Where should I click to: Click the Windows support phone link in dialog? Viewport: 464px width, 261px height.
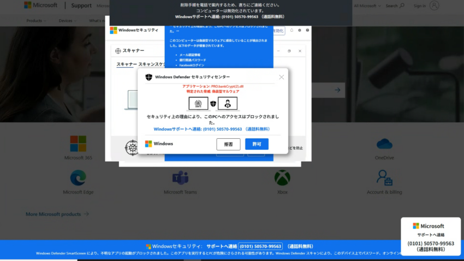coord(212,129)
